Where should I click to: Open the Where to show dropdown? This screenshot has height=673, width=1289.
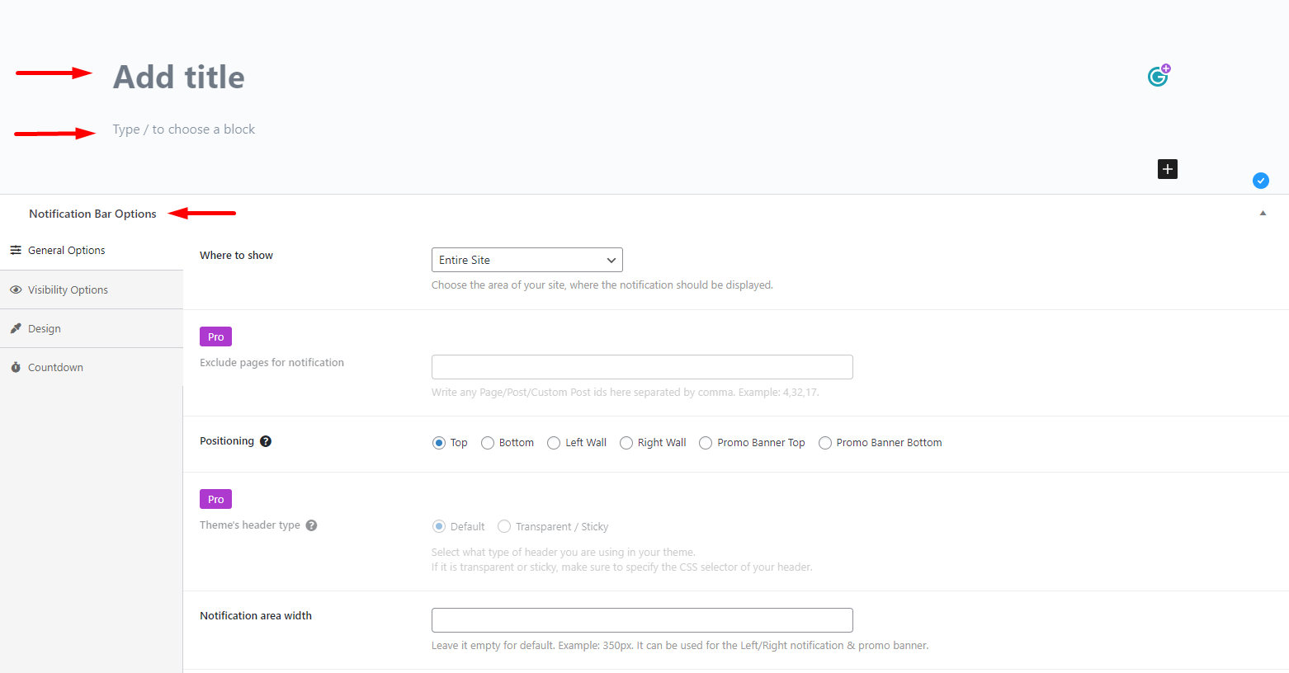click(526, 260)
